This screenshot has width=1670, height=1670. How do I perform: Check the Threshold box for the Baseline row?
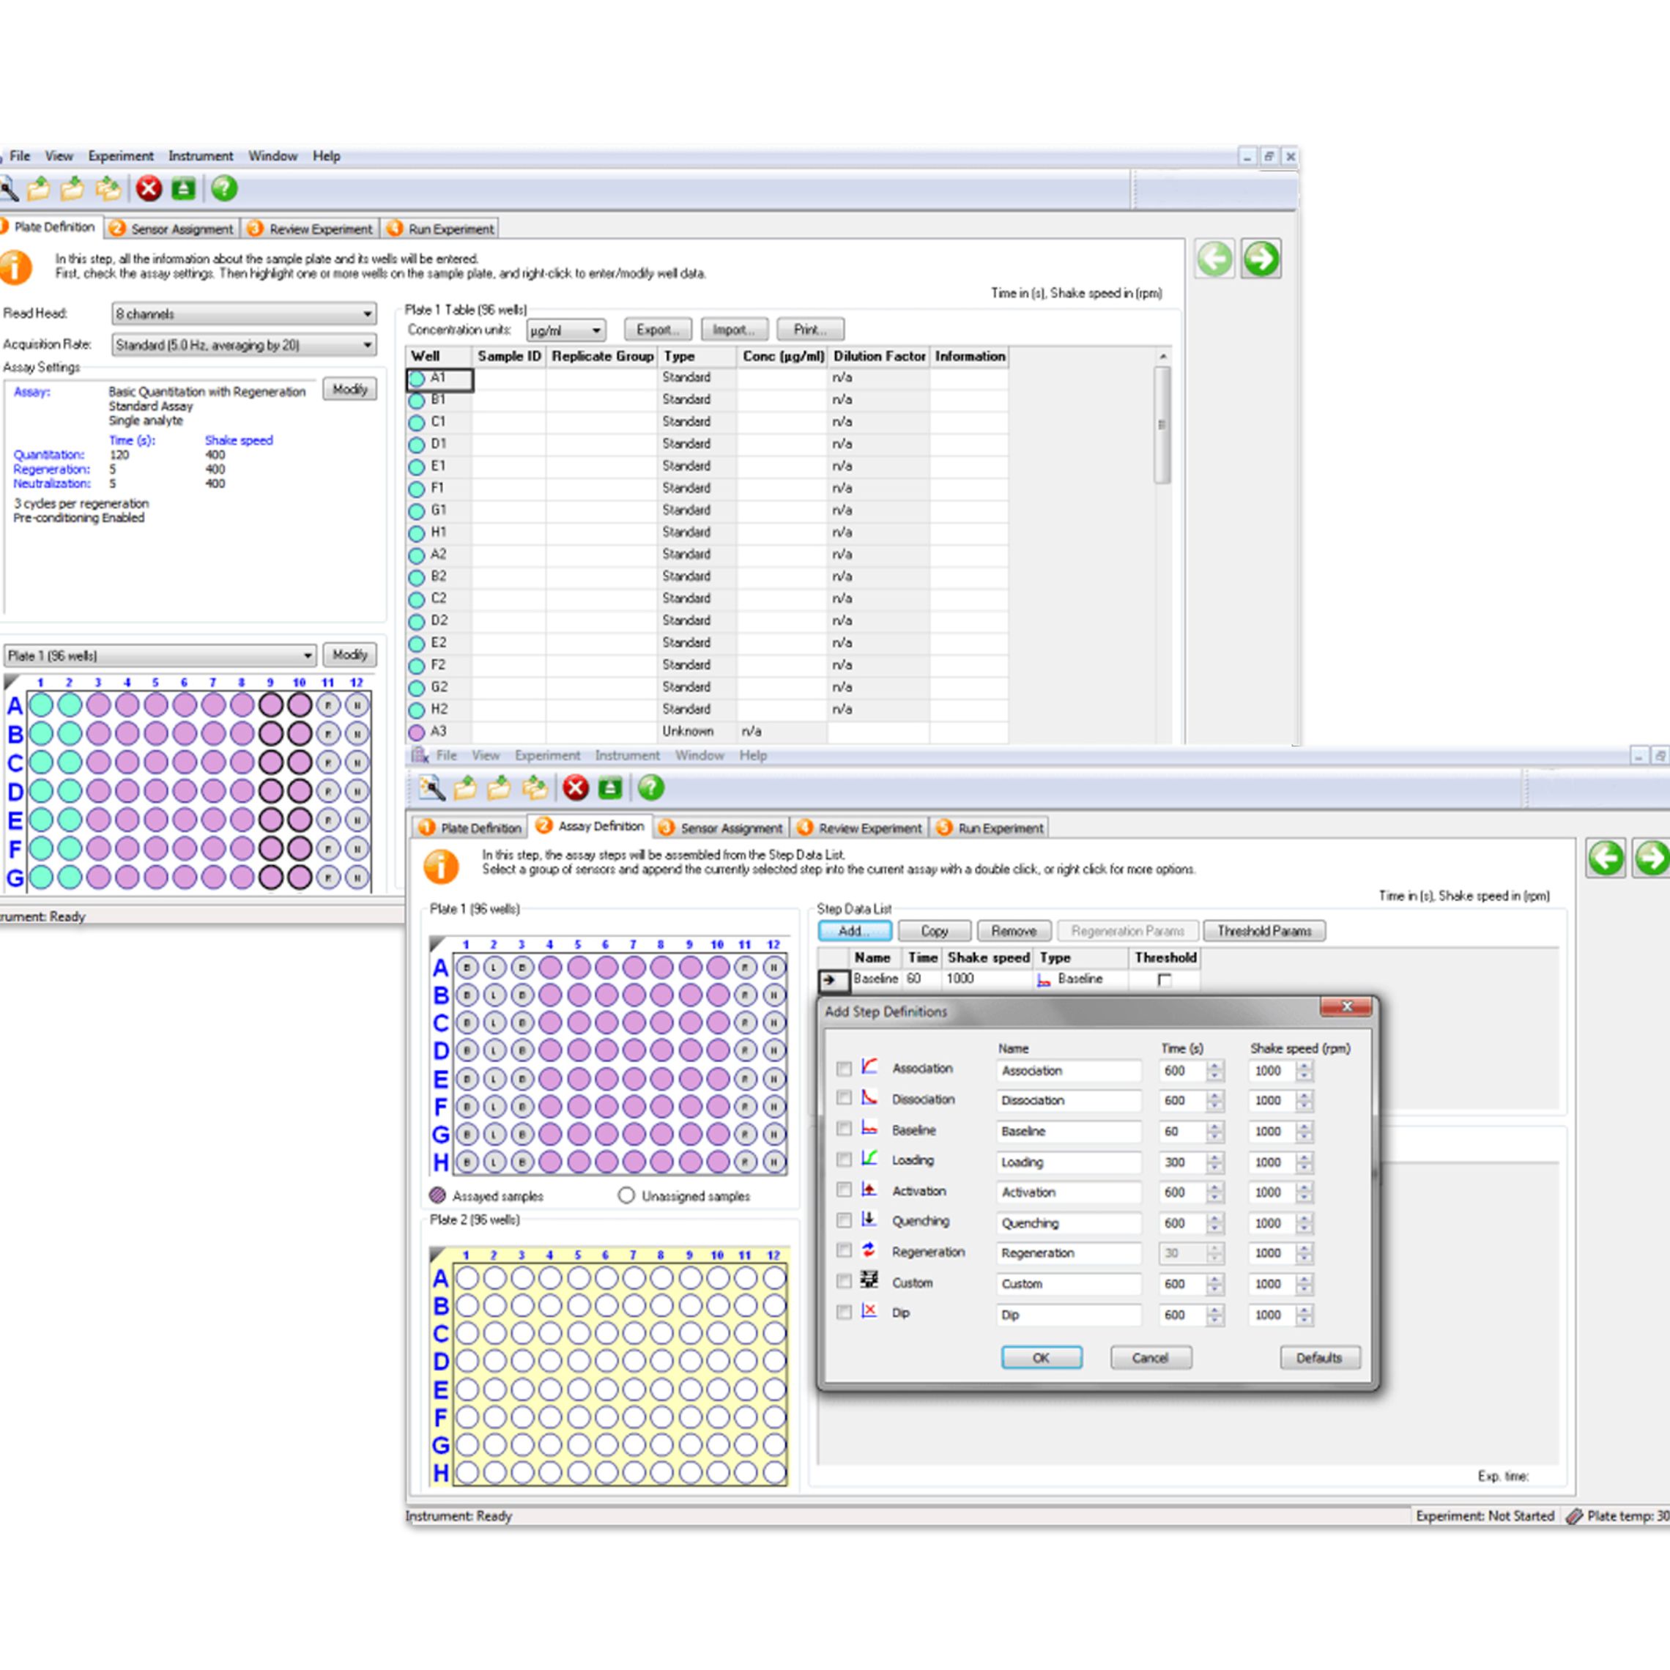(x=1165, y=980)
